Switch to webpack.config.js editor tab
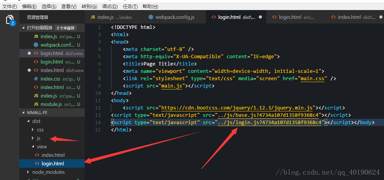Image resolution: width=384 pixels, height=180 pixels. point(174,17)
